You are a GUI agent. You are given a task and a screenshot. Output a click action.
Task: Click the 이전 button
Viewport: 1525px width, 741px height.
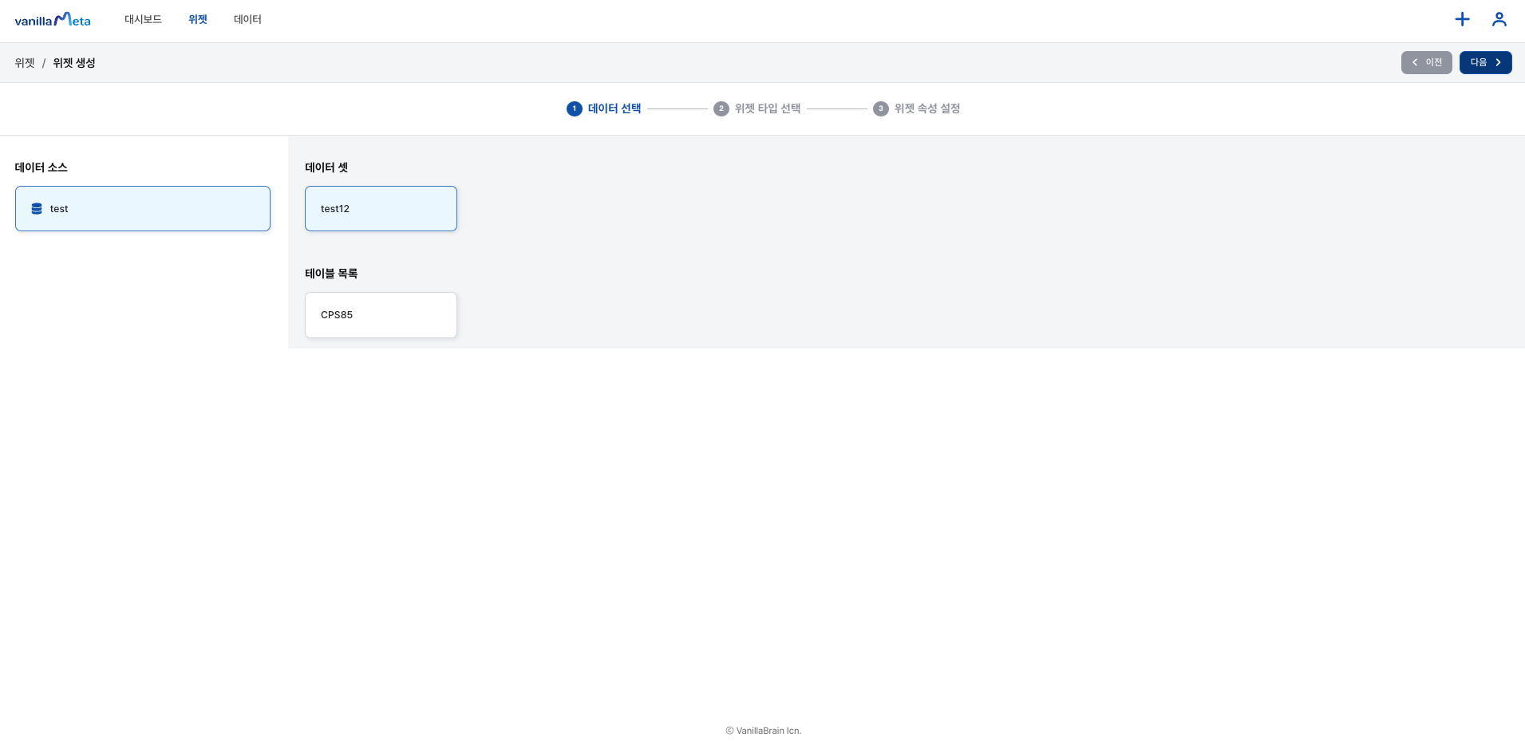1426,62
